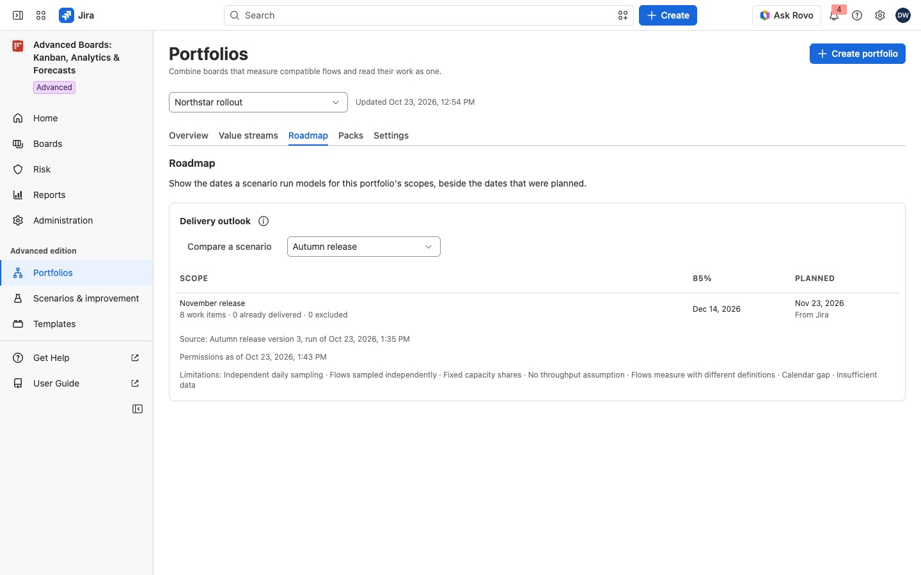Screen dimensions: 921x575
Task: Focus the Search input field
Action: pos(429,15)
